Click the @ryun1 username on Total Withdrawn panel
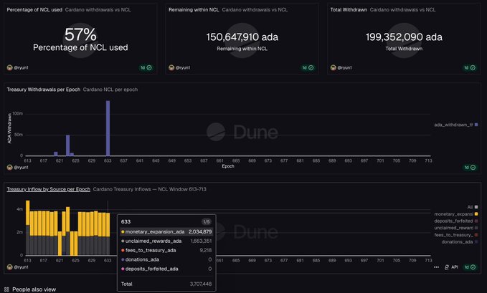Viewport: 487px width, 293px height. (345, 67)
